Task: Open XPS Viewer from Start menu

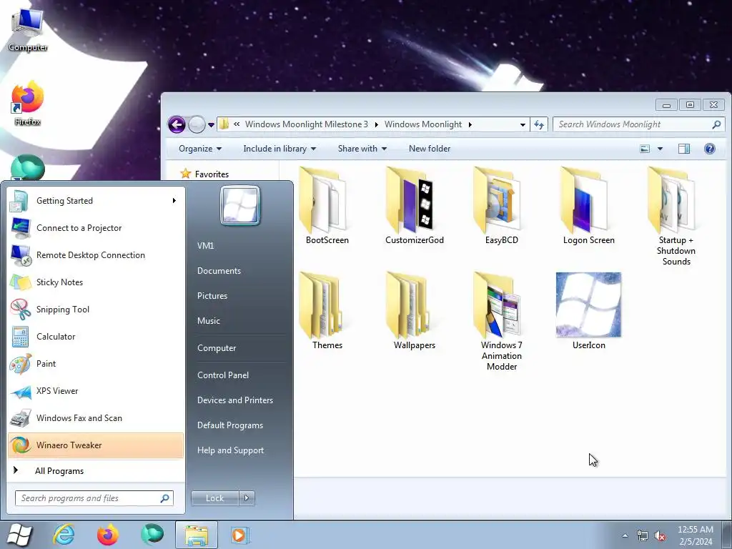Action: (96, 391)
